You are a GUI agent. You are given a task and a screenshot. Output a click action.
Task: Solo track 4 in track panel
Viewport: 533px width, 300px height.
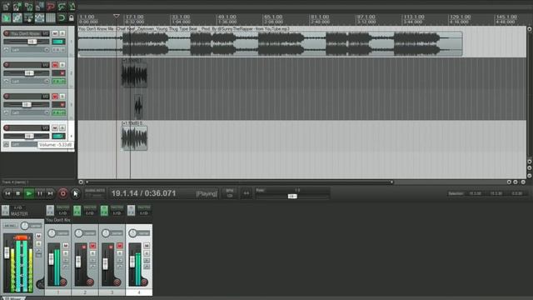62,127
